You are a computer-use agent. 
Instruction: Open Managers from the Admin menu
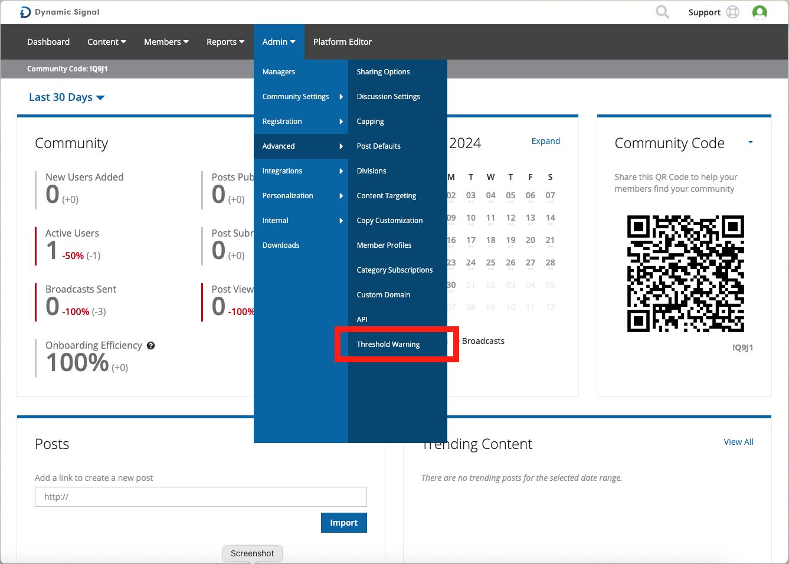[x=279, y=72]
